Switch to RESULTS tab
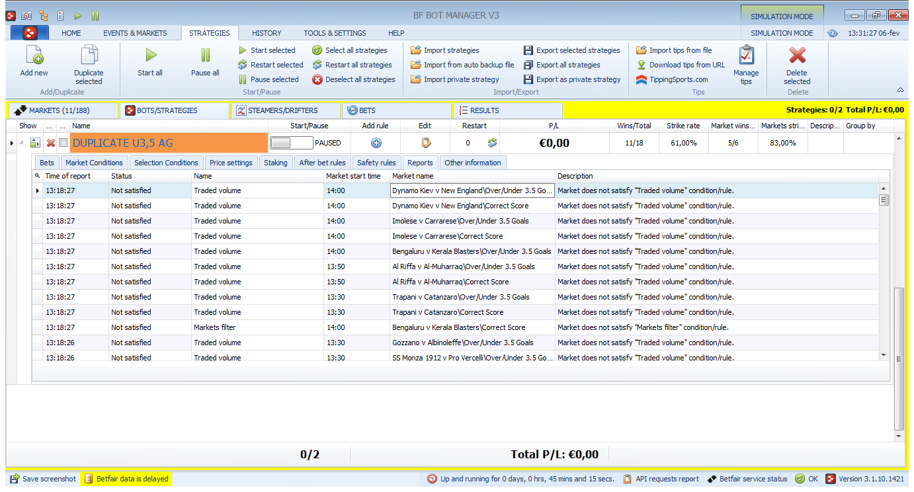 (x=508, y=110)
